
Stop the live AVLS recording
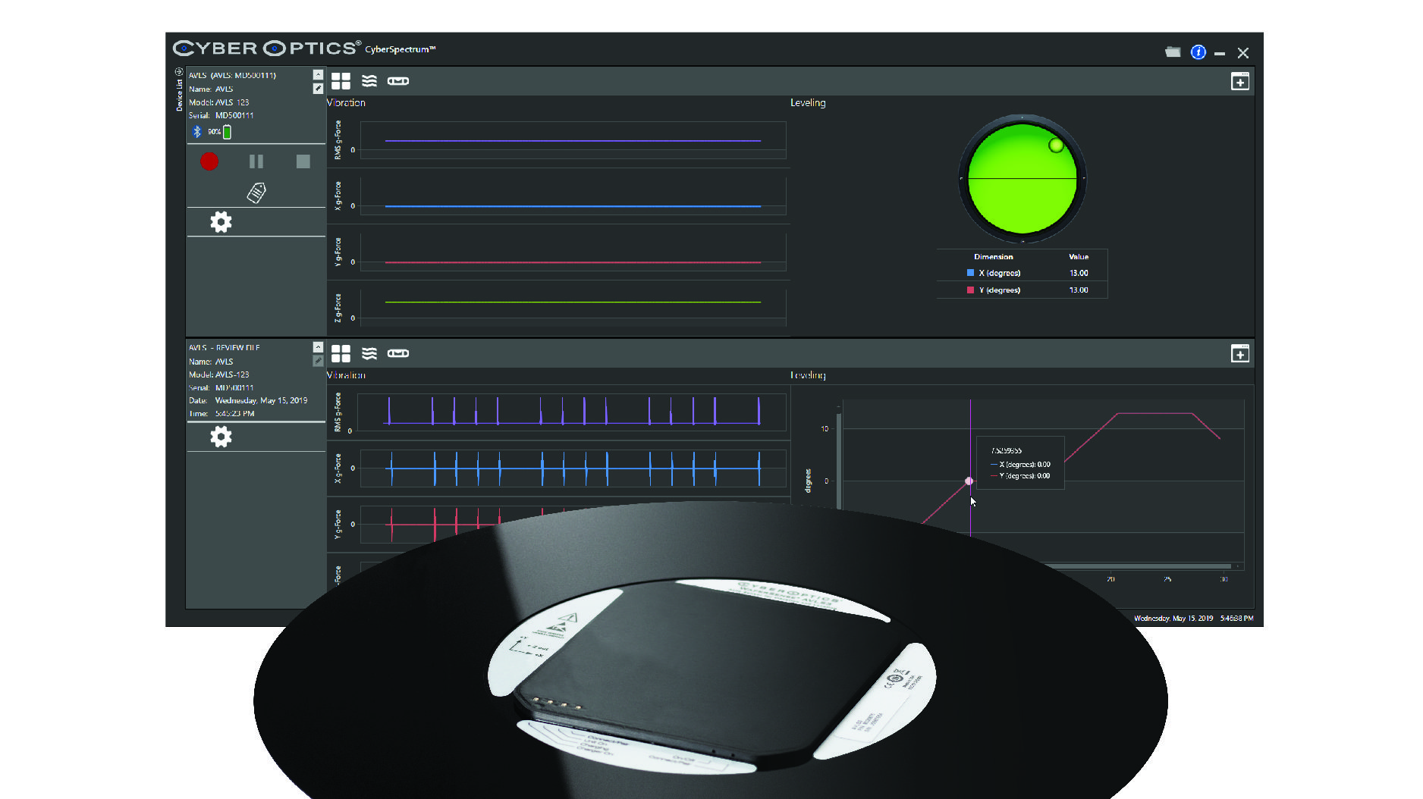tap(303, 161)
